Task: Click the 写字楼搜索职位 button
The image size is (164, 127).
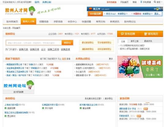Action: (104, 42)
